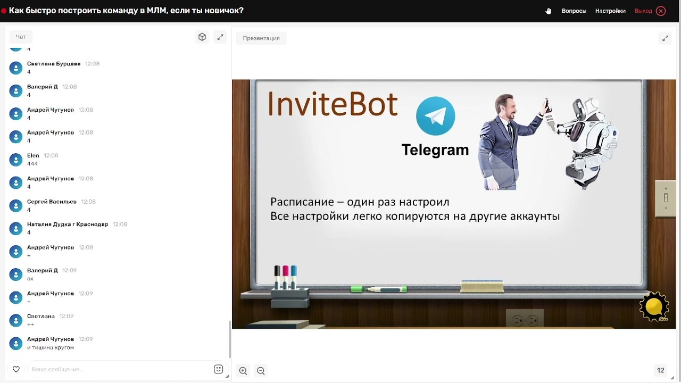The width and height of the screenshot is (681, 383).
Task: Open Настройки in the top bar
Action: click(x=610, y=11)
